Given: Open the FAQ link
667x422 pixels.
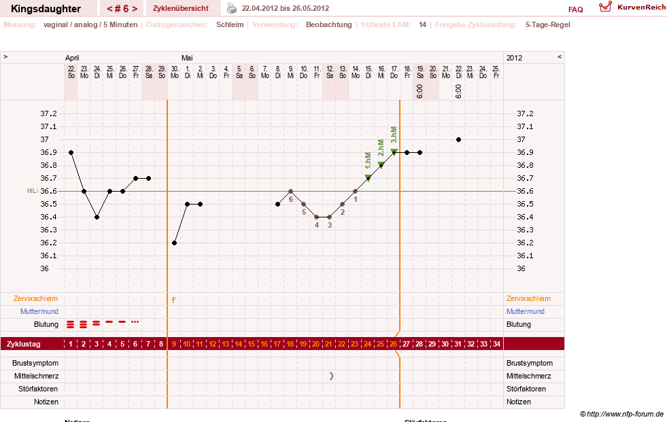Looking at the screenshot, I should (x=575, y=10).
